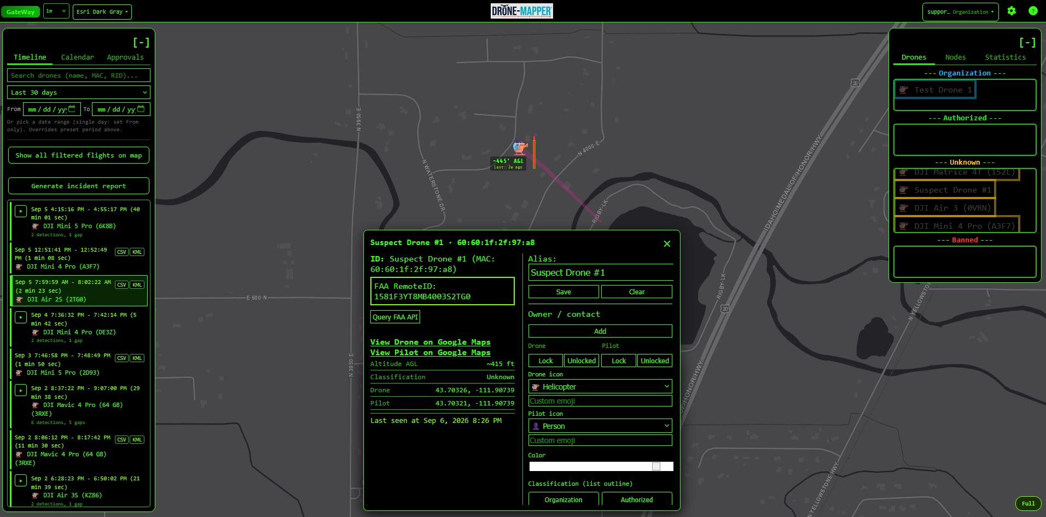Download KML for Sep 3 7:46:58 PM flight
Viewport: 1046px width, 517px height.
click(x=137, y=358)
